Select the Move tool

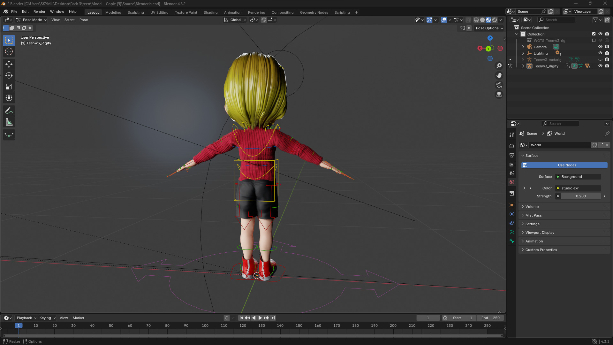(9, 64)
